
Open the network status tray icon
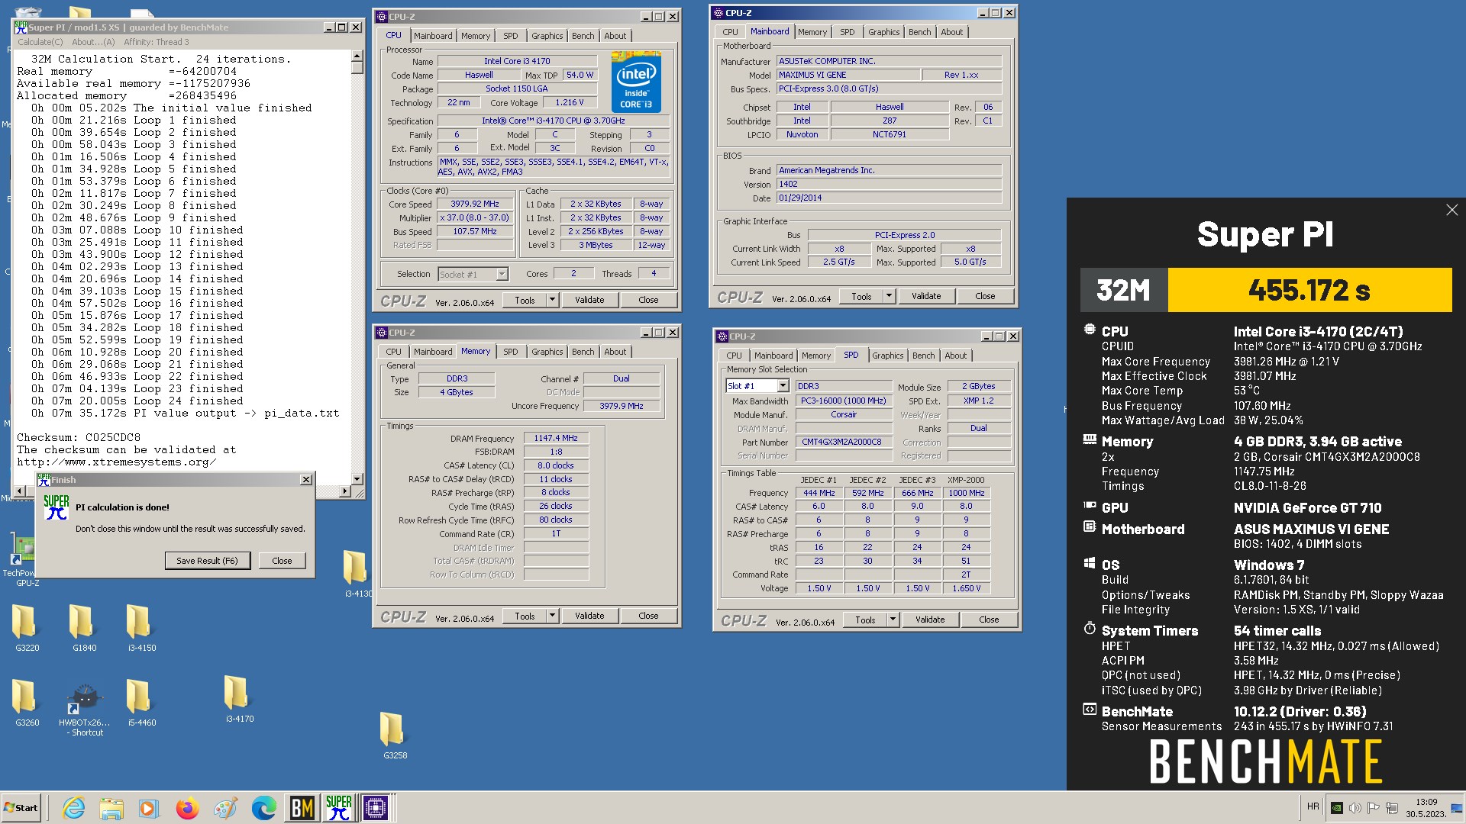(1392, 808)
